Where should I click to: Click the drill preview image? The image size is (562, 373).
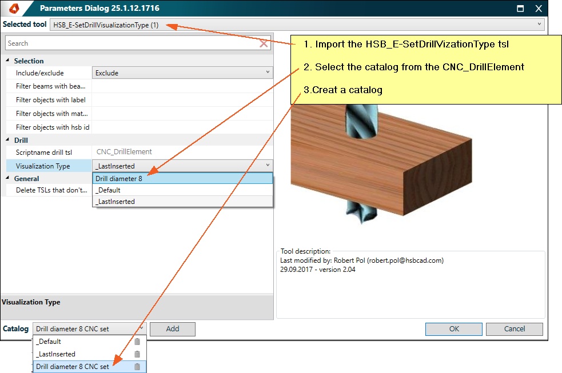(x=381, y=164)
